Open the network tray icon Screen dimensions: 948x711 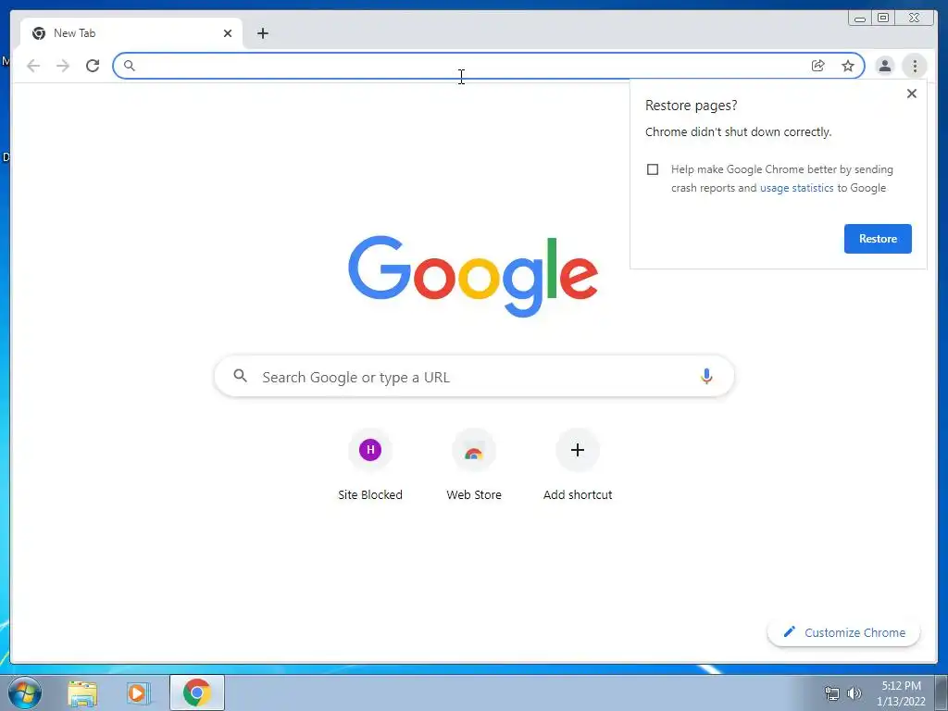click(x=832, y=693)
